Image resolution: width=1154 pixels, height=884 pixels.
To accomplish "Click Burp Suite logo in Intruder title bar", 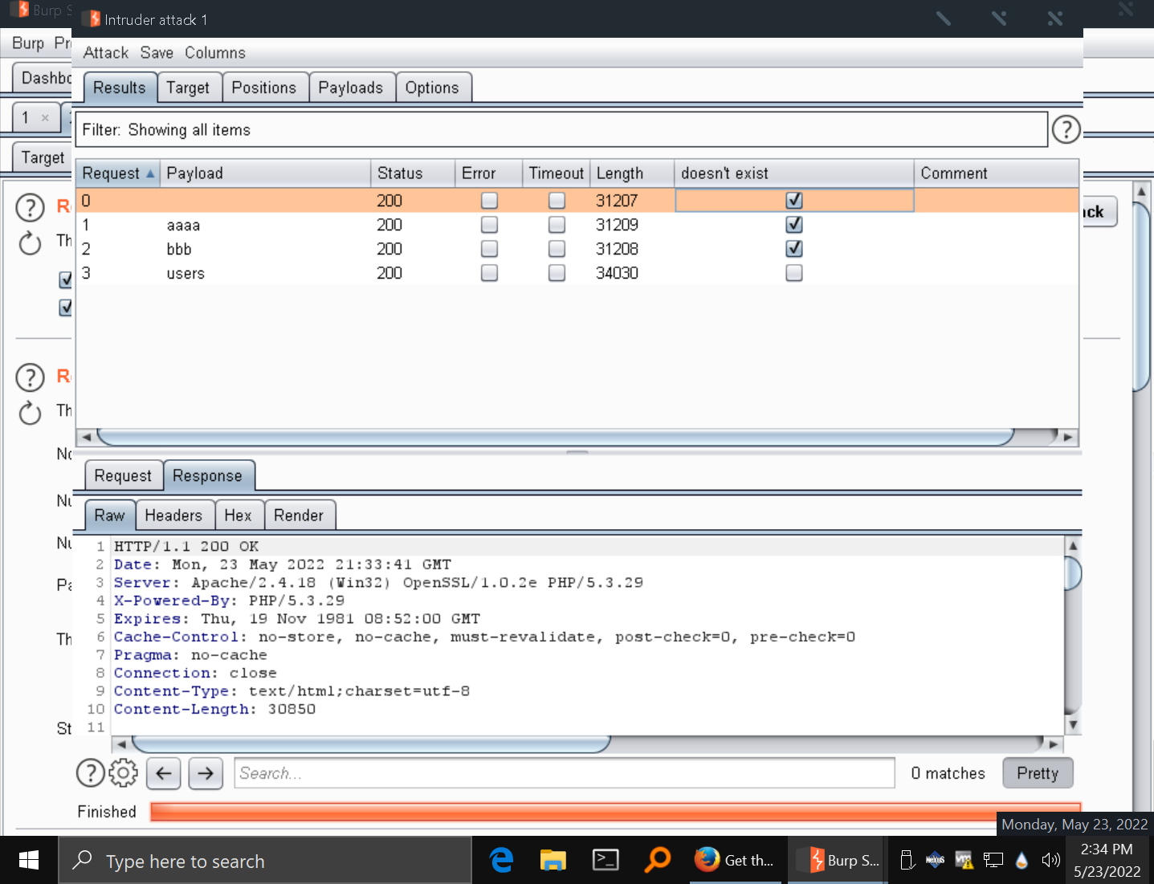I will click(93, 19).
